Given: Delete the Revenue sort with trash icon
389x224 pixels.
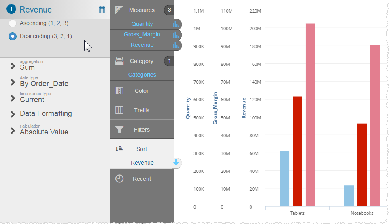Looking at the screenshot, I should click(102, 10).
